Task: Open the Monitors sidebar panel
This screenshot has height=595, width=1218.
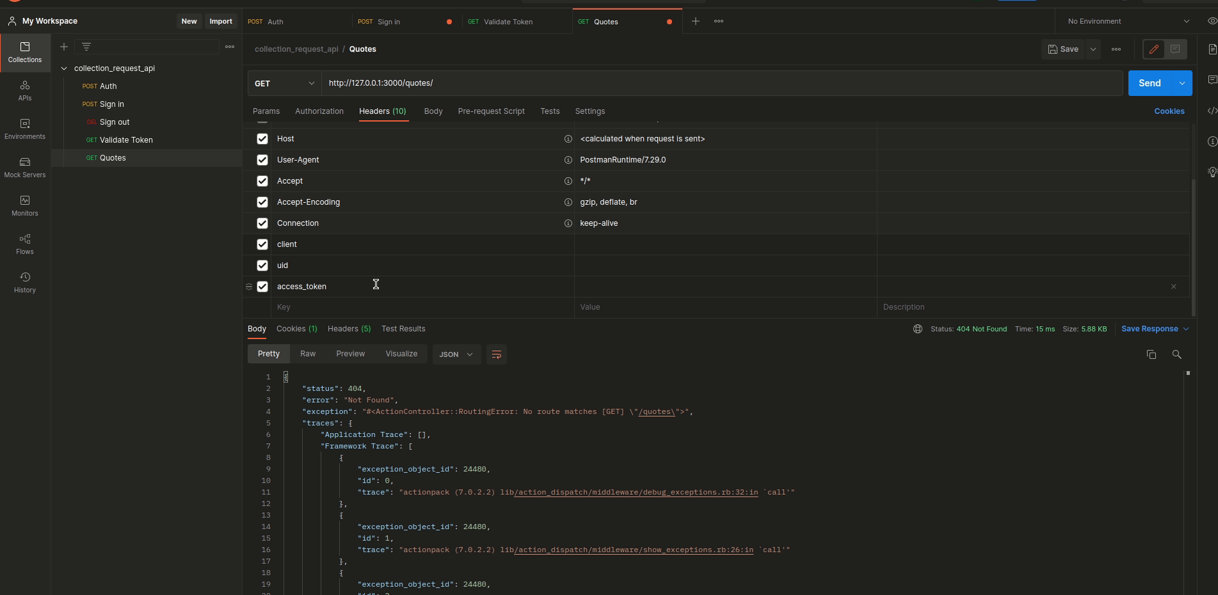Action: pyautogui.click(x=25, y=206)
